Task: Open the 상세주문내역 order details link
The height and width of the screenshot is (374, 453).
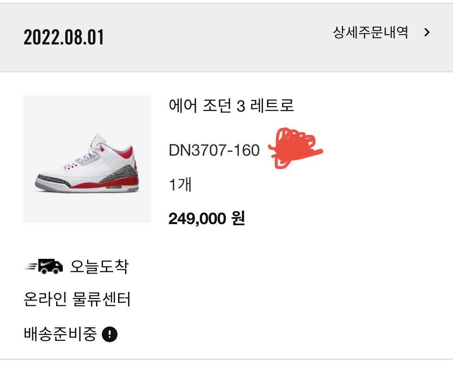Action: click(371, 32)
